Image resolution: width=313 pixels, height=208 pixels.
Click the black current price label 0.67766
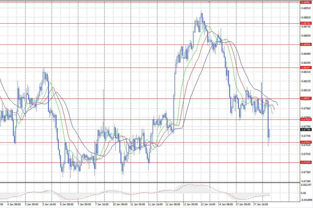(x=306, y=130)
